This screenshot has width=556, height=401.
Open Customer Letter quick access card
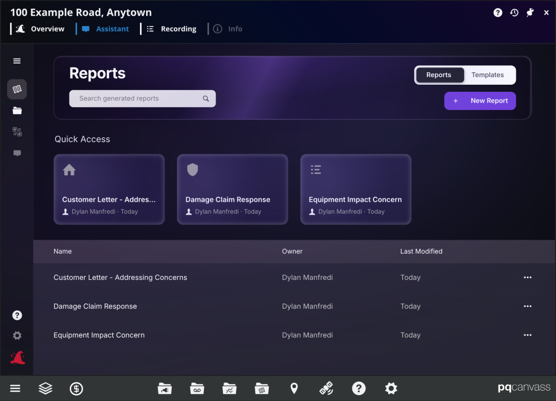pyautogui.click(x=109, y=189)
